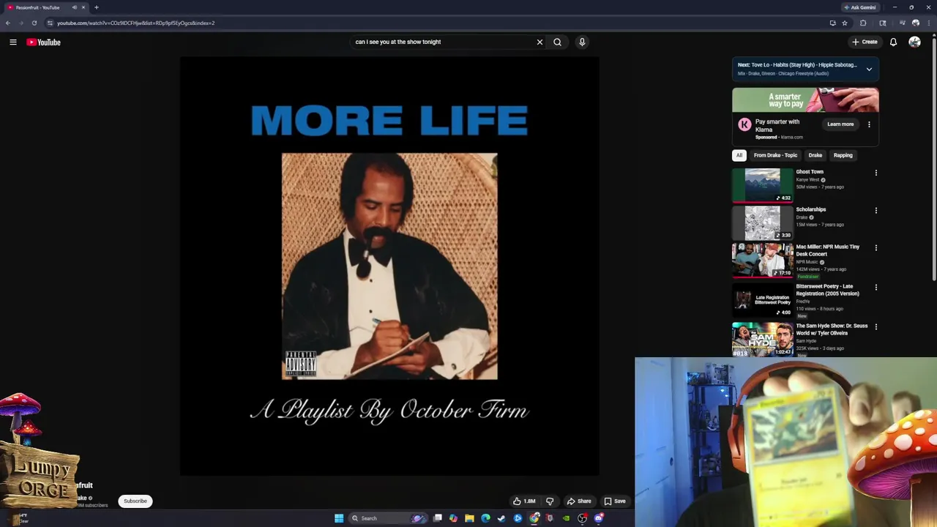Open Sam Hyde Show video thumbnail
This screenshot has height=527, width=937.
763,339
